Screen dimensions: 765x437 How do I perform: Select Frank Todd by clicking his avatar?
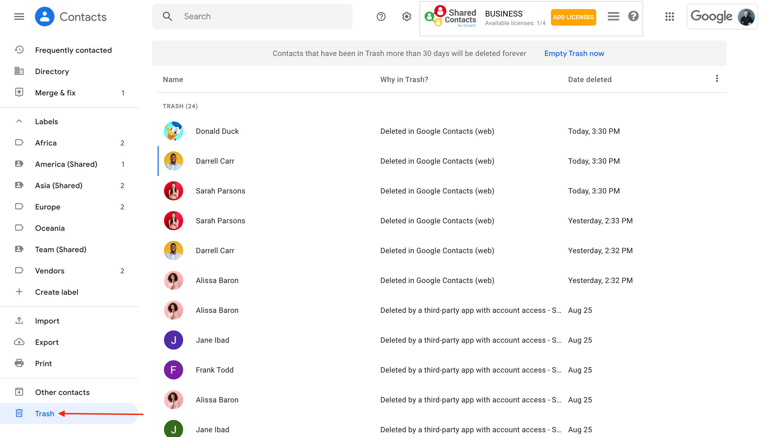tap(173, 370)
